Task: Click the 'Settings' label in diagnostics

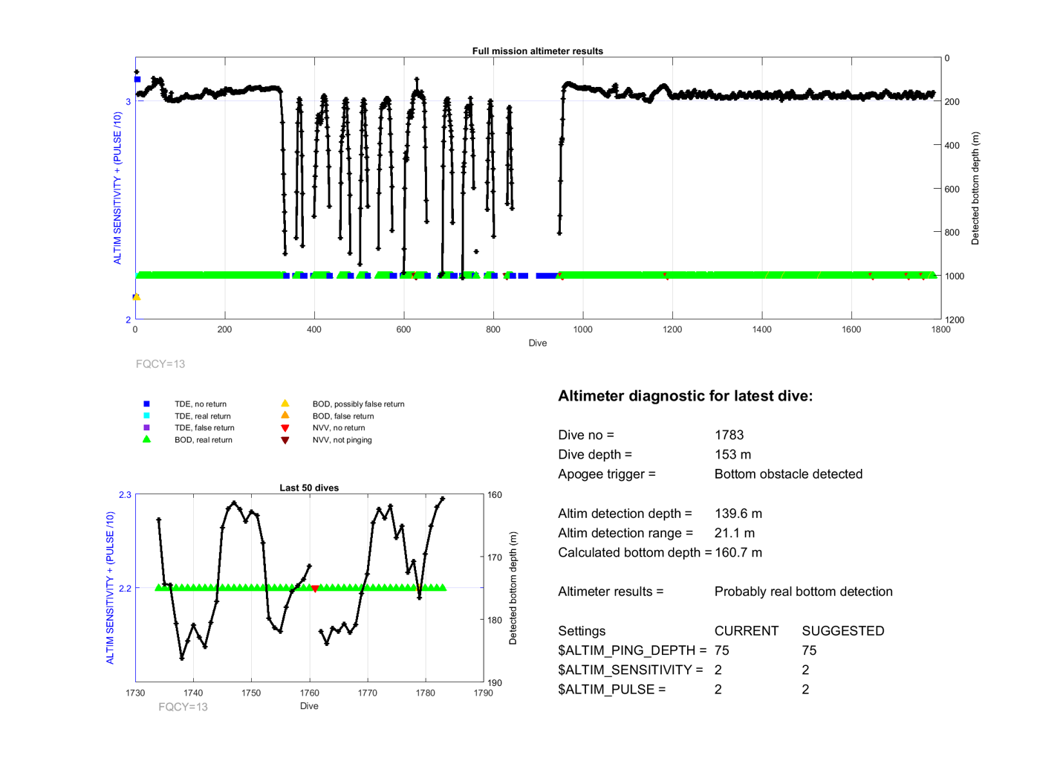Action: [x=582, y=631]
